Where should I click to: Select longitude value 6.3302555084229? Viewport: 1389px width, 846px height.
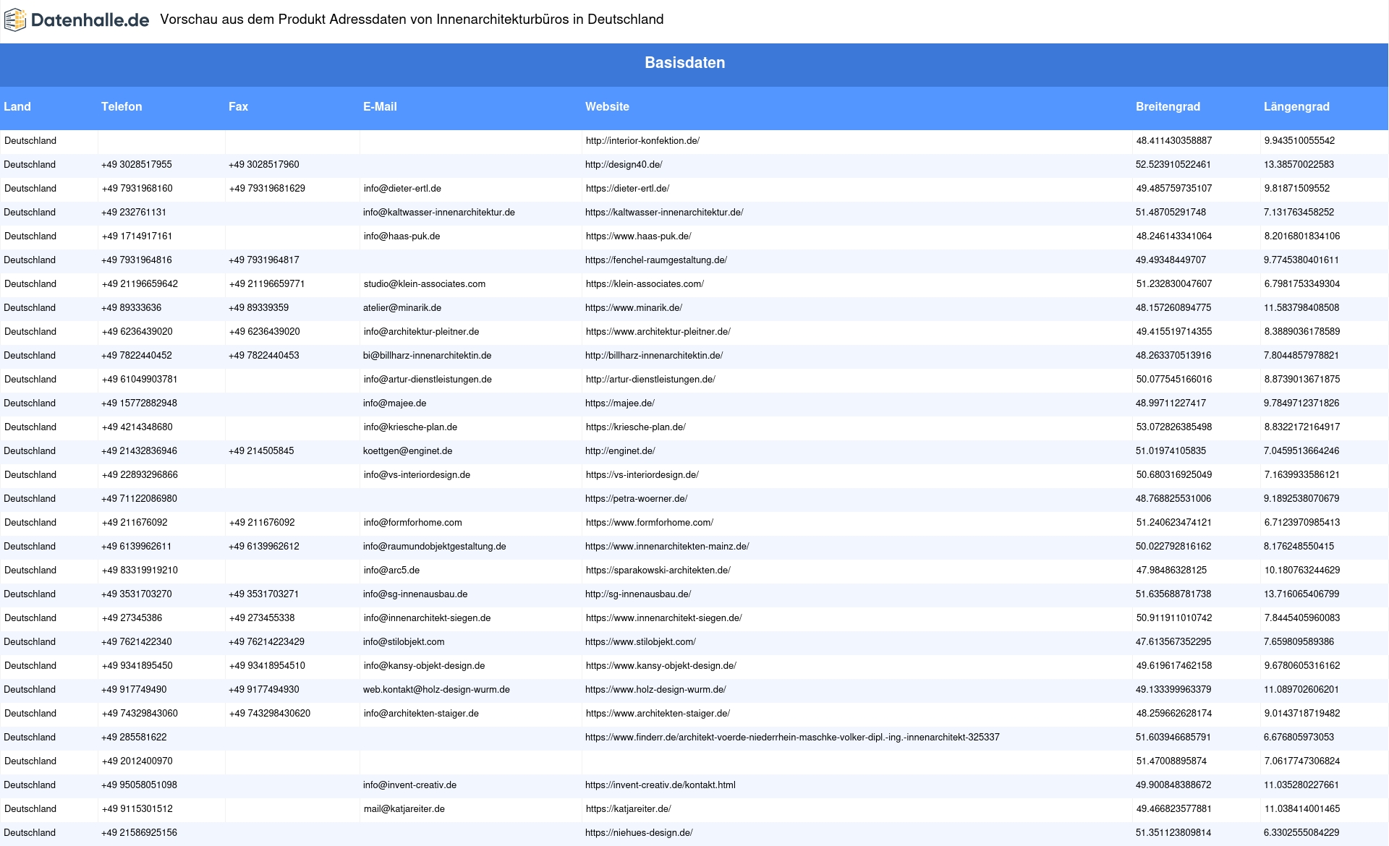click(1301, 833)
